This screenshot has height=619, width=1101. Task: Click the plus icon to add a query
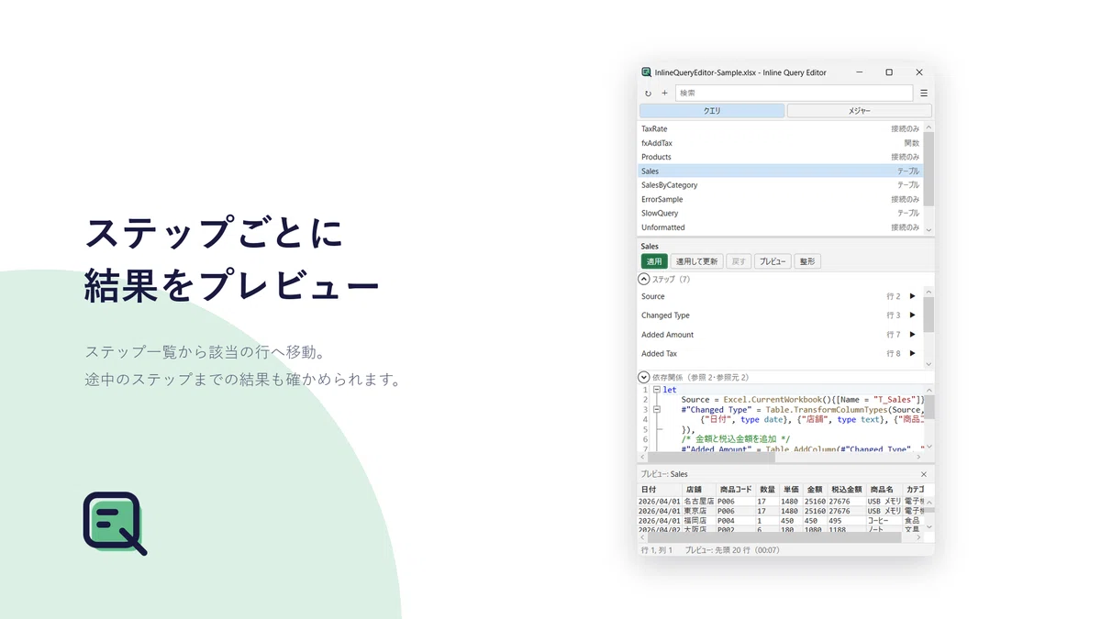click(664, 94)
